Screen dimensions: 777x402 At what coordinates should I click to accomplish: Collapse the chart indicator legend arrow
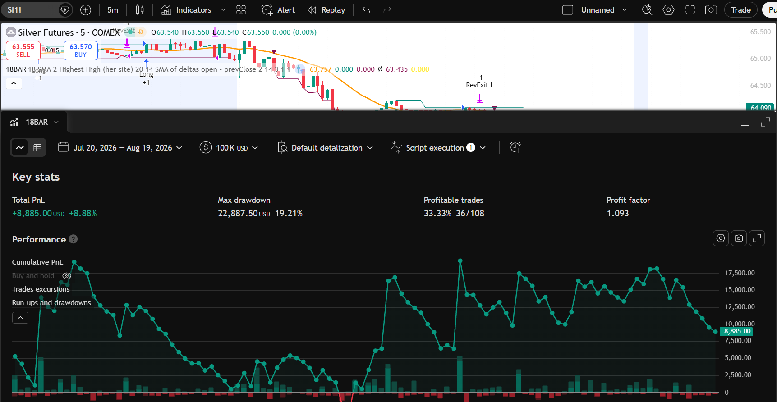coord(14,83)
